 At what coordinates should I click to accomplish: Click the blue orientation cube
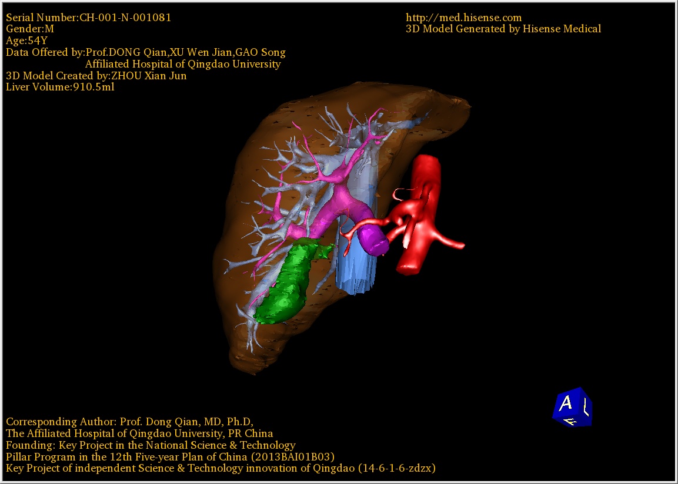(573, 406)
